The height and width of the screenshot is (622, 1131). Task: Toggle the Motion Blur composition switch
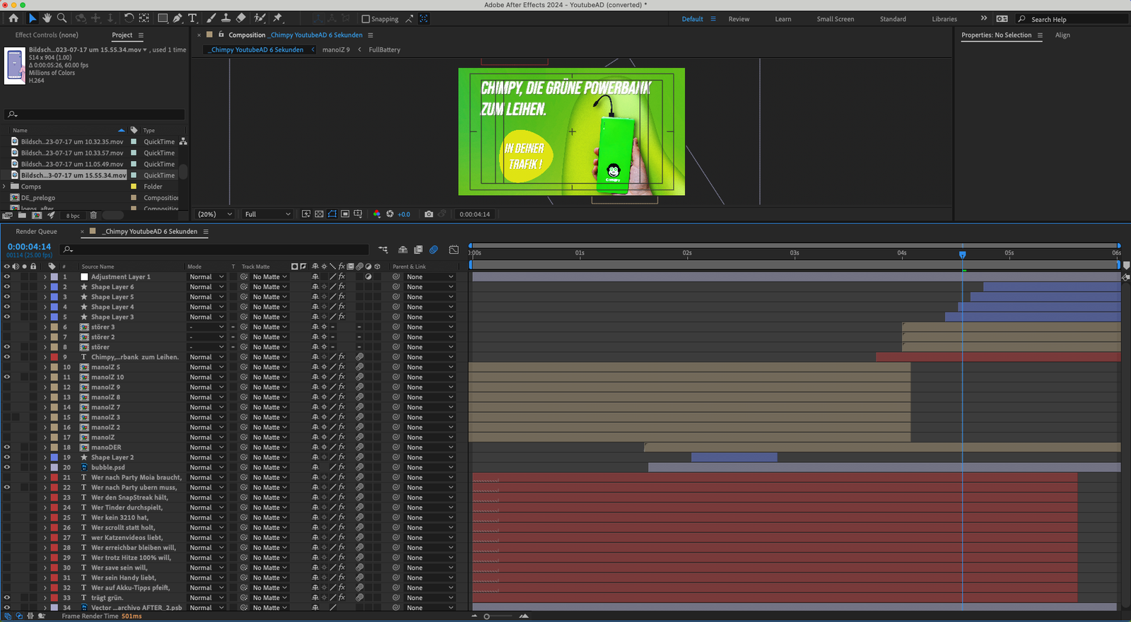[433, 250]
